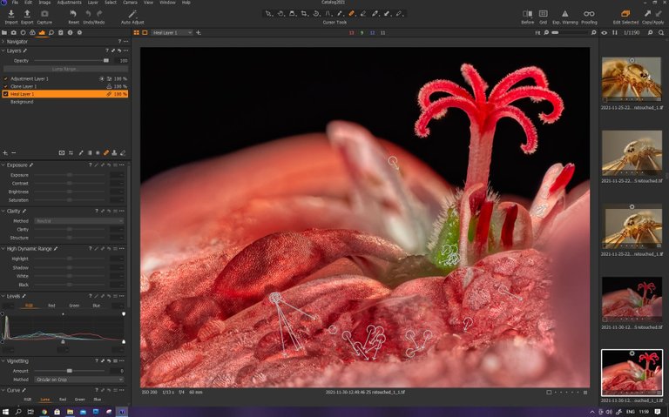Viewport: 669px width, 417px height.
Task: Open the Output gear tool tab
Action: coord(79,32)
